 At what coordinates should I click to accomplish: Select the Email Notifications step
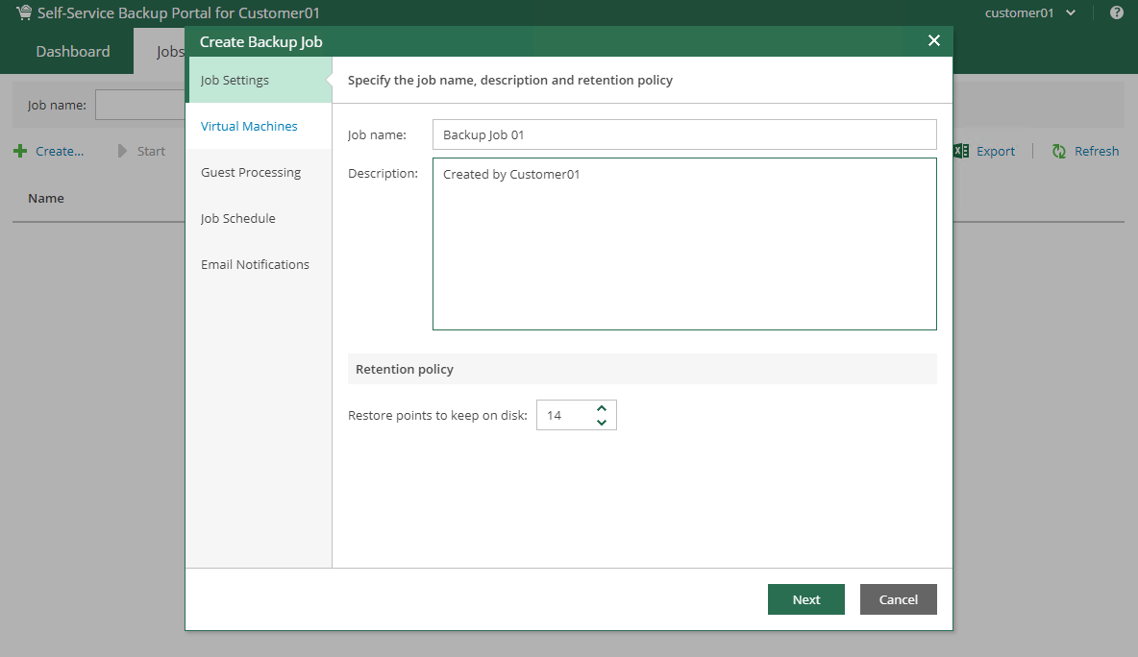(255, 265)
